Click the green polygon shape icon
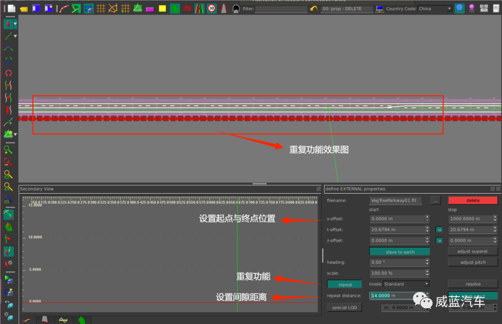 (x=175, y=9)
